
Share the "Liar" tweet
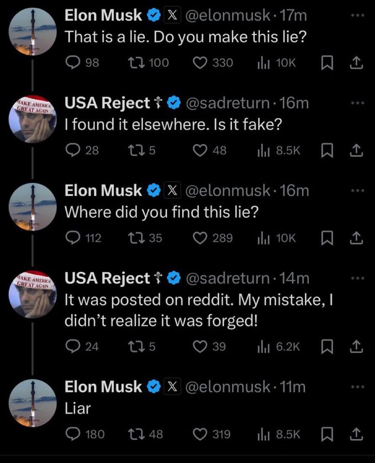click(356, 434)
